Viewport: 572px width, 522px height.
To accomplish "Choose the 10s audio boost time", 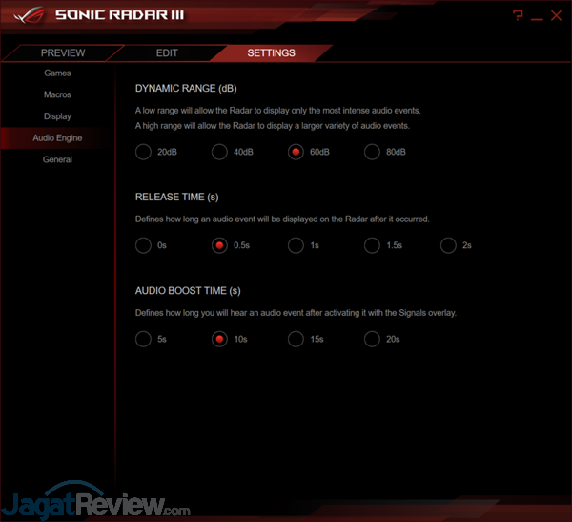I will pos(219,339).
